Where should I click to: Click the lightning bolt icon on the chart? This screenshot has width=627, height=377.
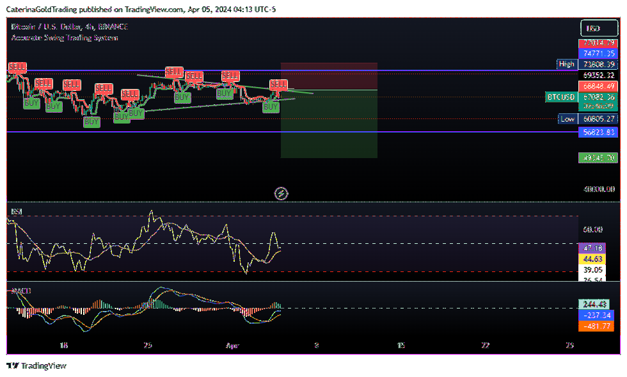(x=281, y=194)
